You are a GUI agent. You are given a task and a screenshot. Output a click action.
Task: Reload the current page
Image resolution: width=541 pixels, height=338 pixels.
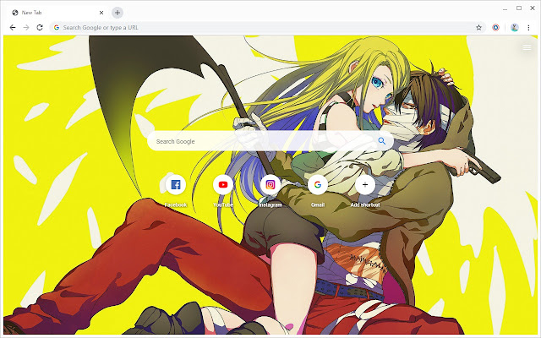[x=40, y=28]
